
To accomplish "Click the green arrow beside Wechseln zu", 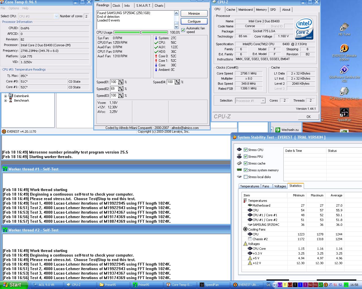I will [277, 130].
